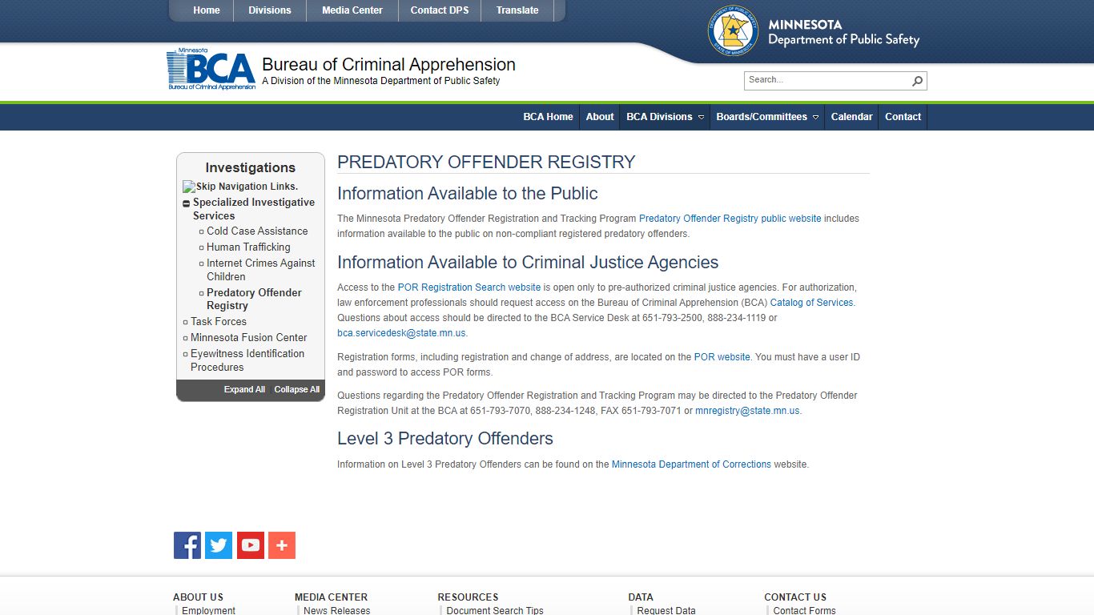Click the PREDATORY OFFENDER REGISTRY page heading
The width and height of the screenshot is (1094, 615).
click(486, 162)
